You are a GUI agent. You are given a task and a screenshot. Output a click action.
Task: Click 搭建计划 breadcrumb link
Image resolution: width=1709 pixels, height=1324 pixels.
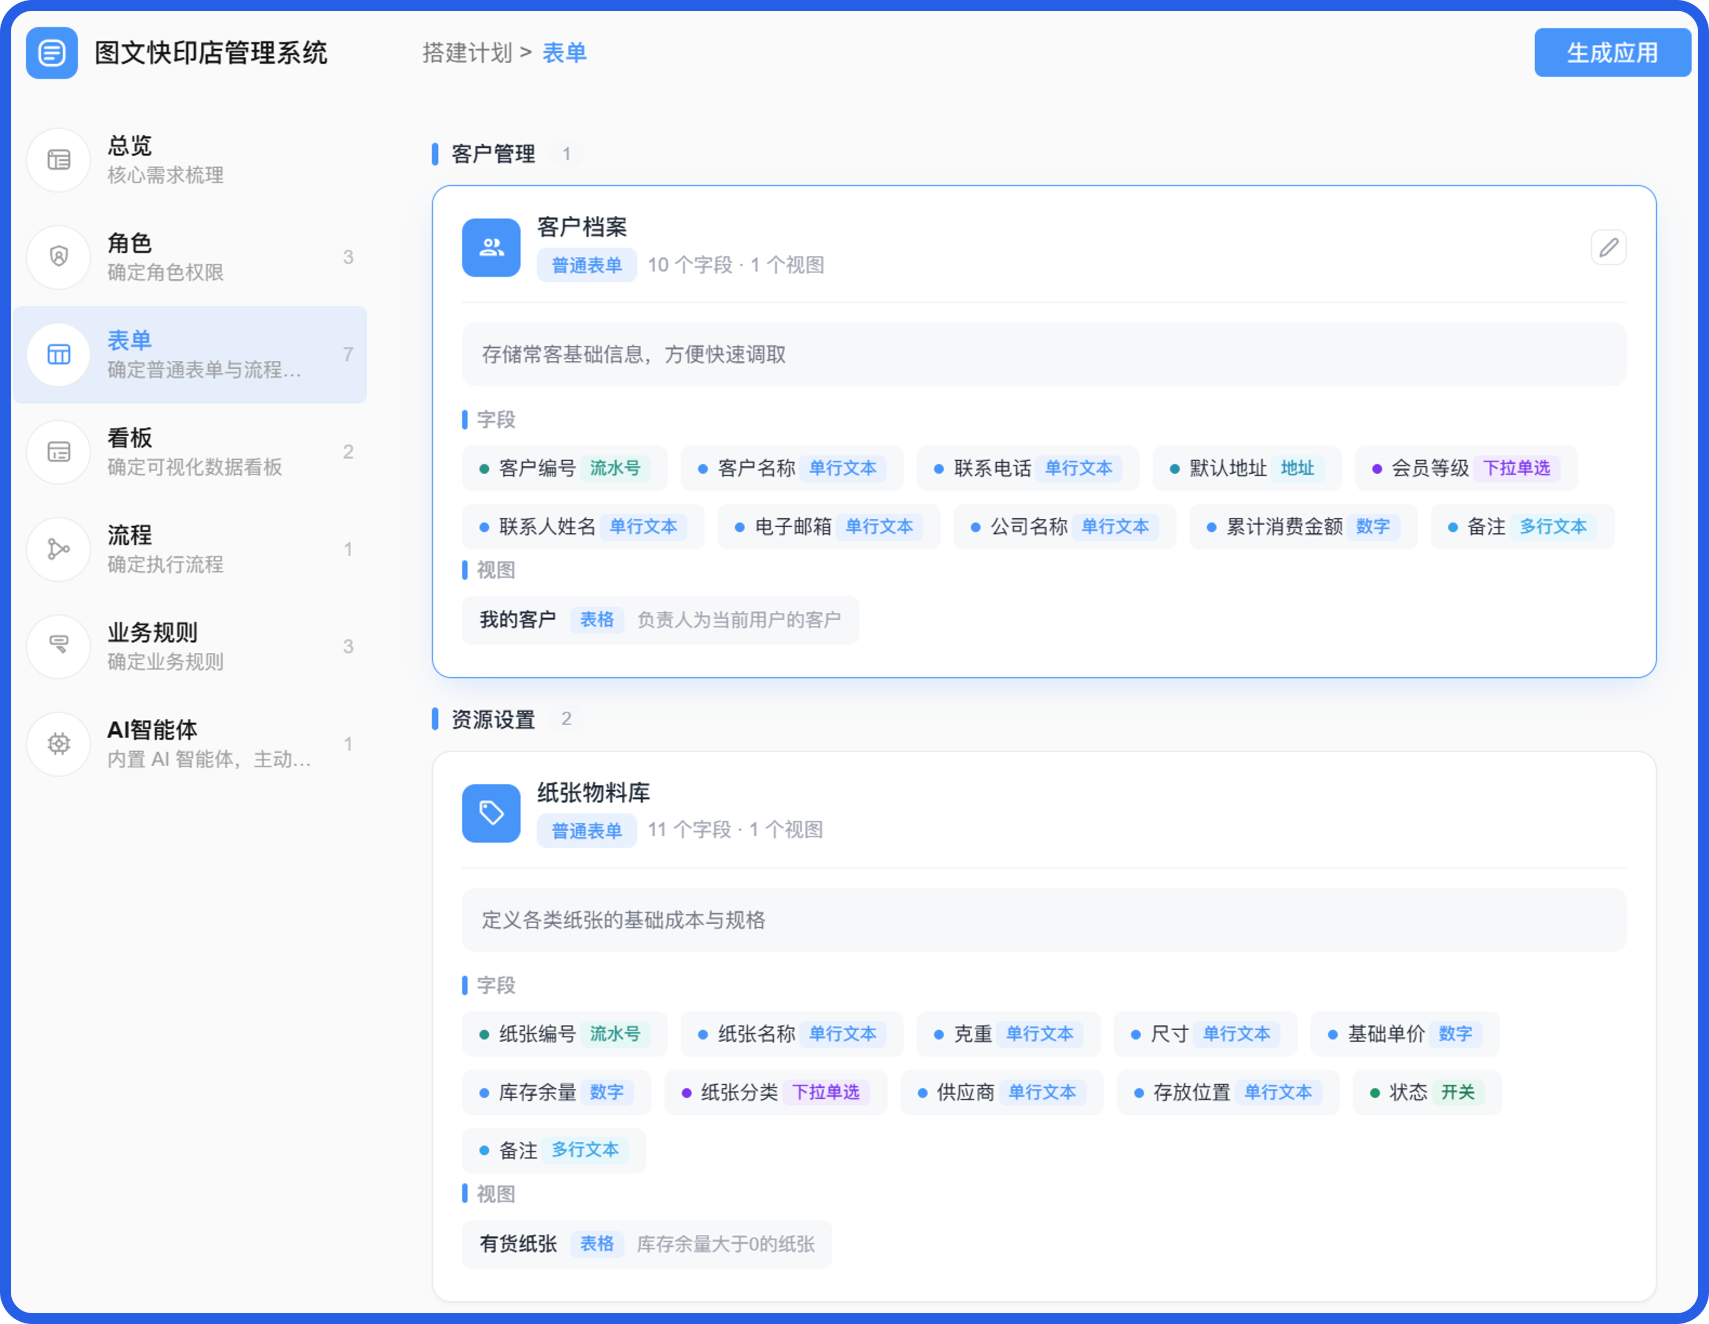(x=467, y=52)
